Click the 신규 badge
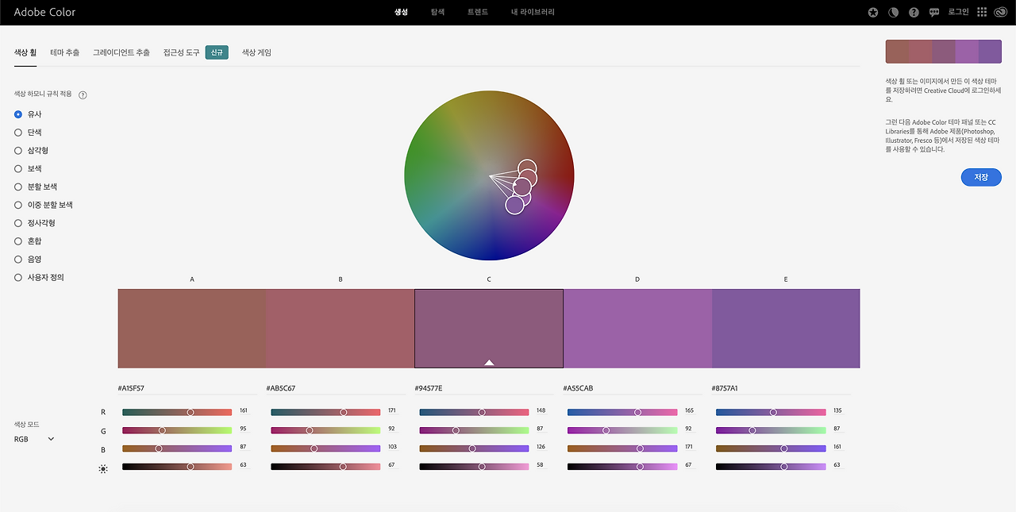Image resolution: width=1016 pixels, height=512 pixels. pyautogui.click(x=217, y=52)
